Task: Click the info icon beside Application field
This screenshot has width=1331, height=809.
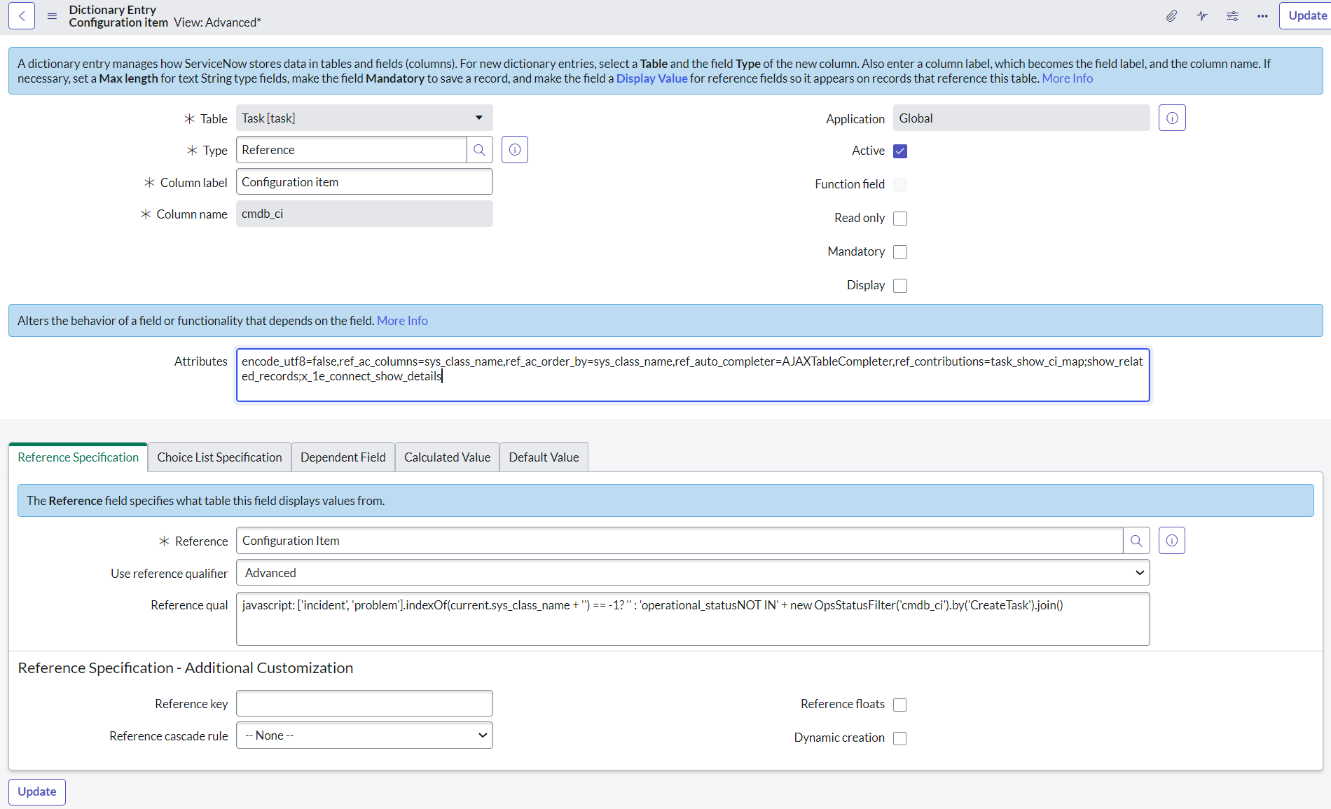Action: (x=1172, y=118)
